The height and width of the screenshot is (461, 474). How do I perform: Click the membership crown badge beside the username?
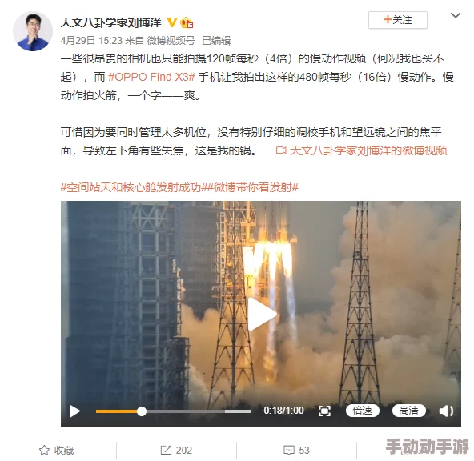point(187,22)
